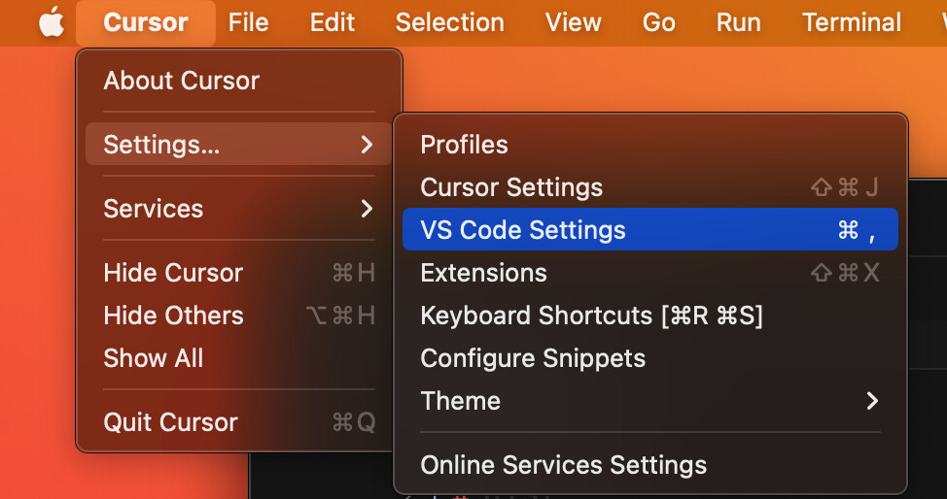
Task: Select VS Code Settings
Action: click(x=523, y=230)
